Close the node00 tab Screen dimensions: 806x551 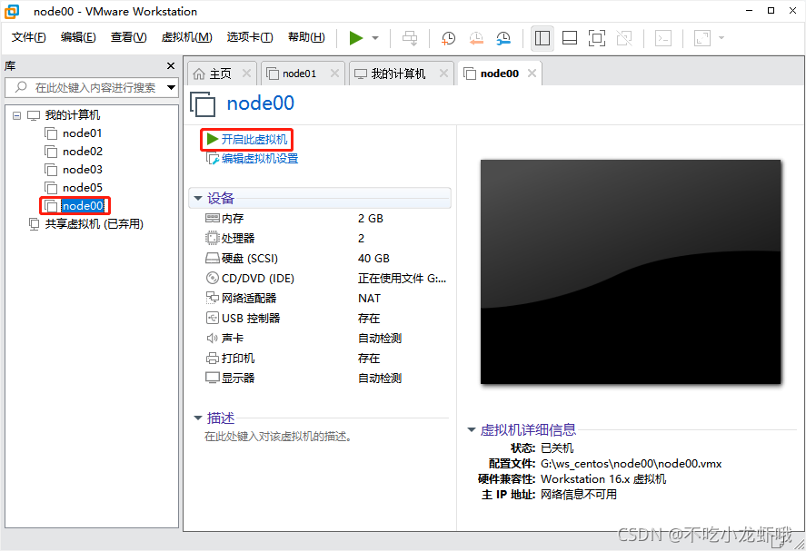coord(532,74)
